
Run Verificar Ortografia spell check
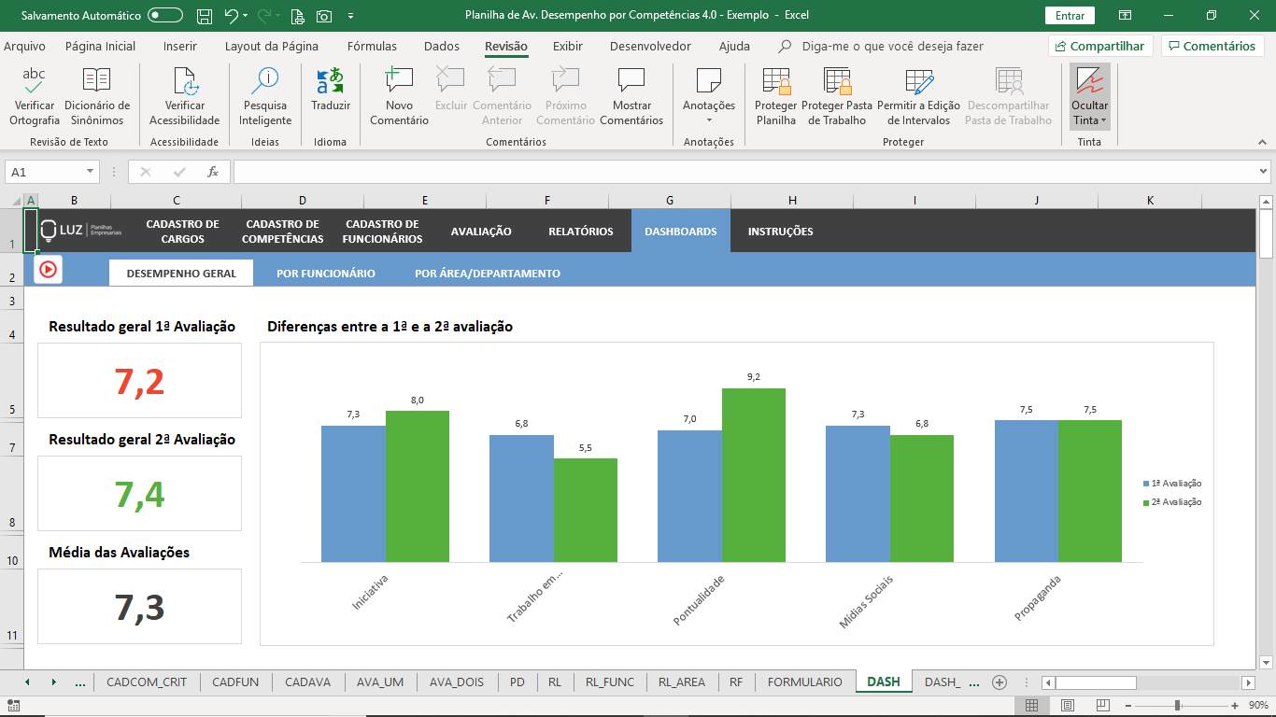[x=35, y=96]
